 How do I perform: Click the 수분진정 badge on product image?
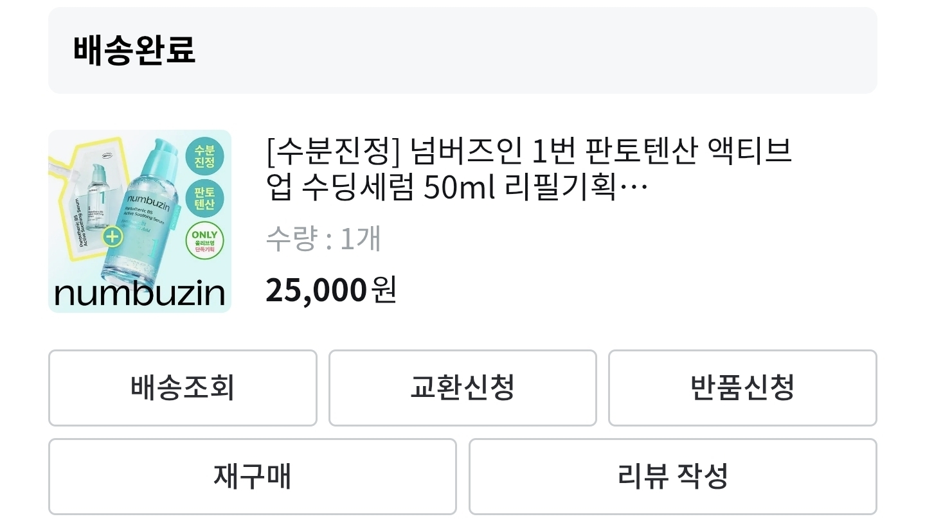point(204,154)
